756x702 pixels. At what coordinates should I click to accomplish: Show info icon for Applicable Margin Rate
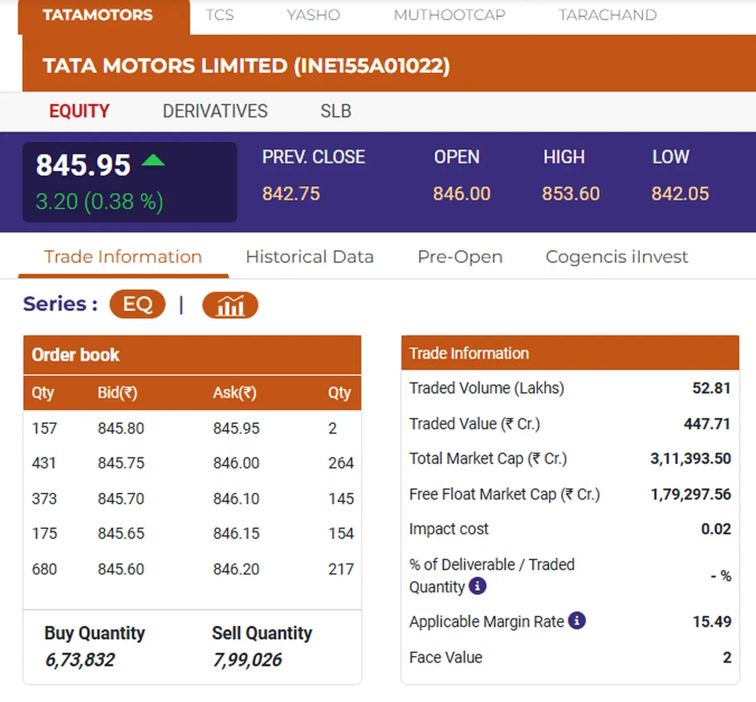tap(577, 621)
